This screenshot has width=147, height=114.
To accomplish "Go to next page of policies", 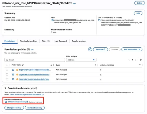I will click(136, 60).
